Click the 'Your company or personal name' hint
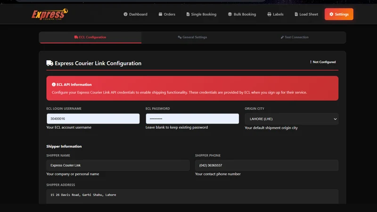 (73, 174)
